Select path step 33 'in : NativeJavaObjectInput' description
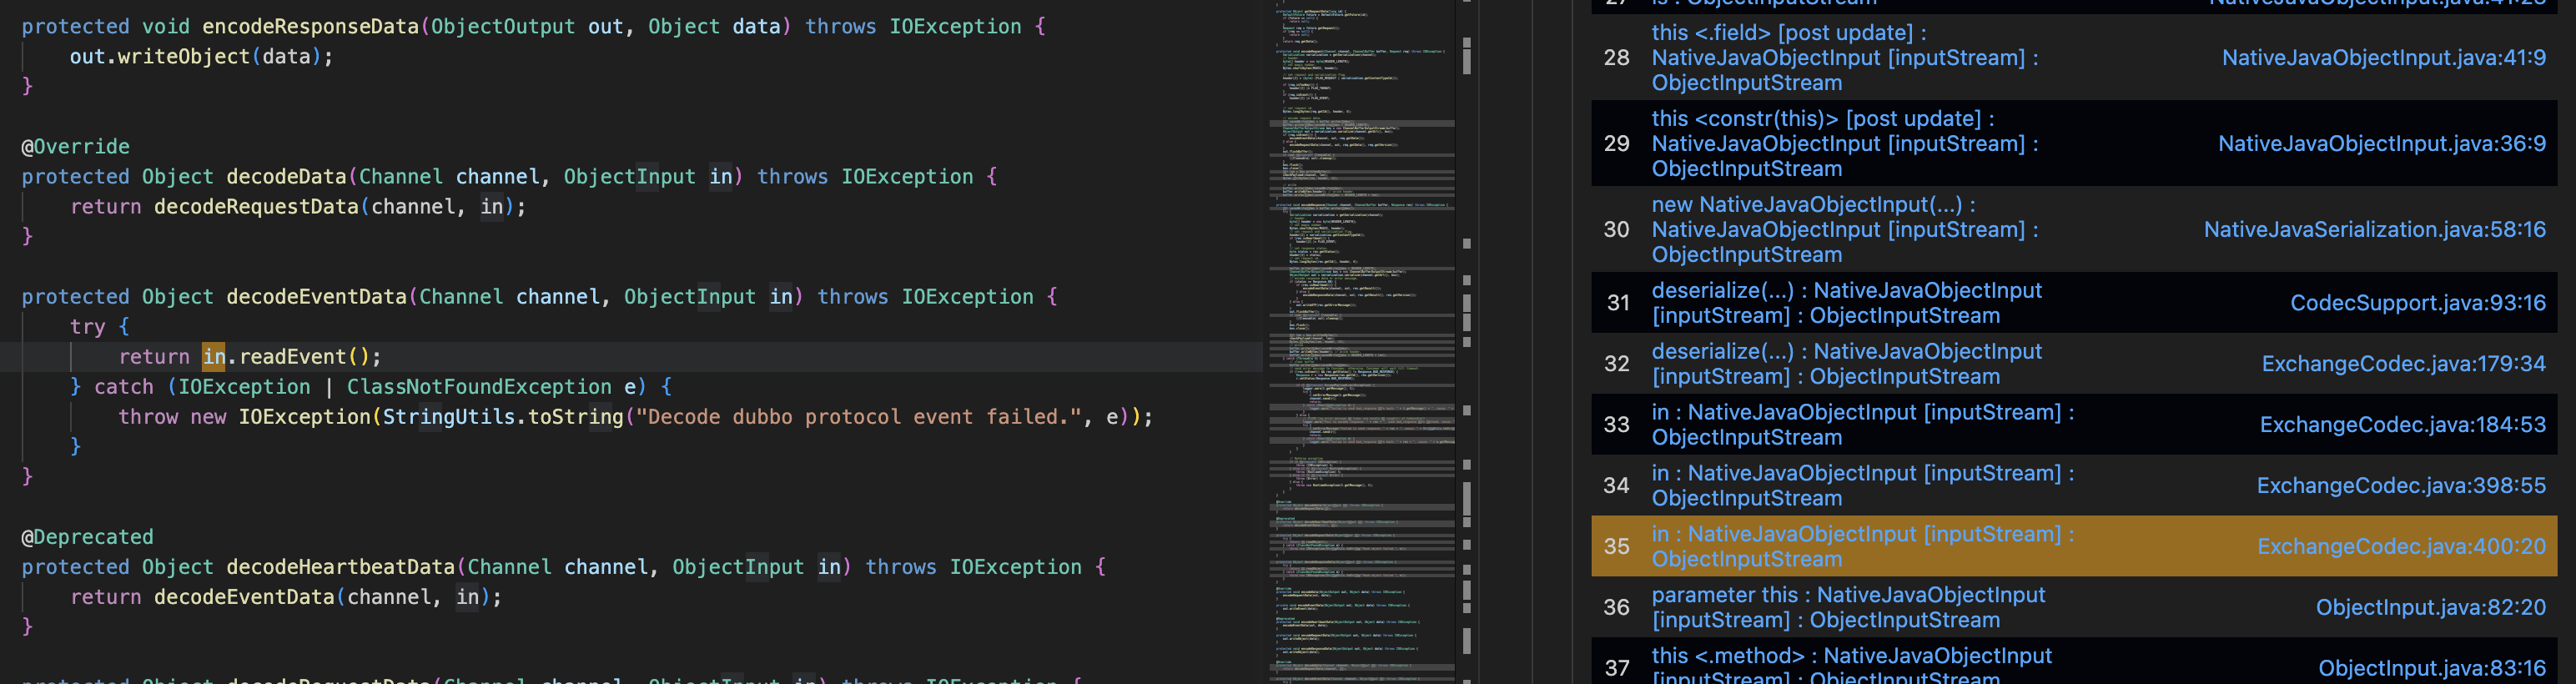 pyautogui.click(x=1863, y=425)
